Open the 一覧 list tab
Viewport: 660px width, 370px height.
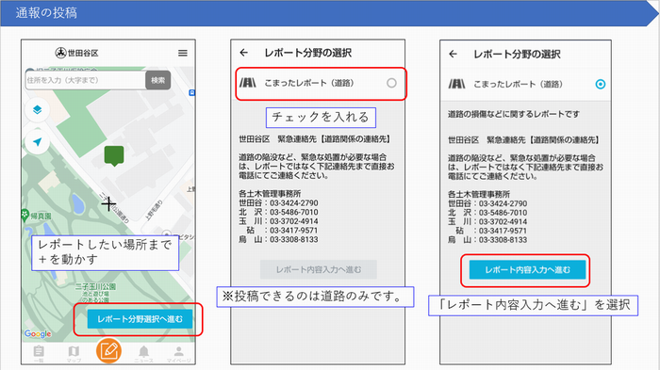click(x=39, y=353)
